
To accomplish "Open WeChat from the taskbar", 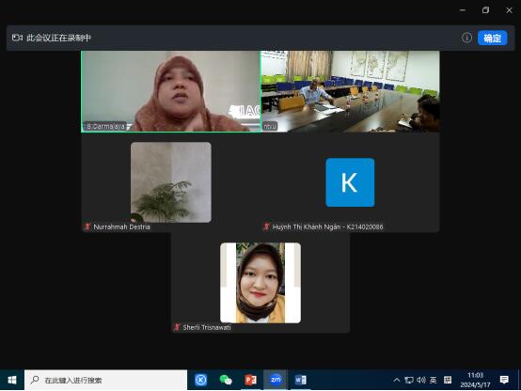I will pos(226,380).
